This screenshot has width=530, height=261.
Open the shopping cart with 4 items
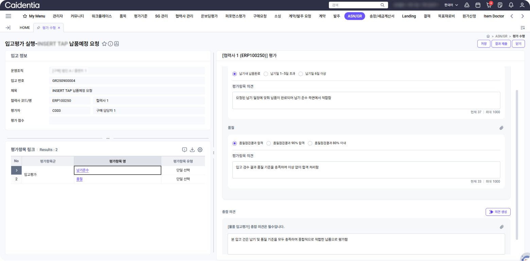[x=489, y=5]
